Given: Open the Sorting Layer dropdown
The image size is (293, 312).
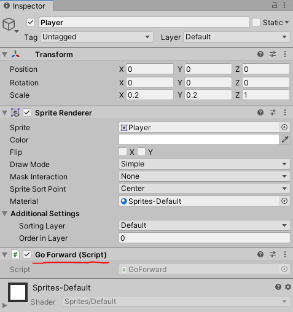Looking at the screenshot, I should [x=205, y=225].
